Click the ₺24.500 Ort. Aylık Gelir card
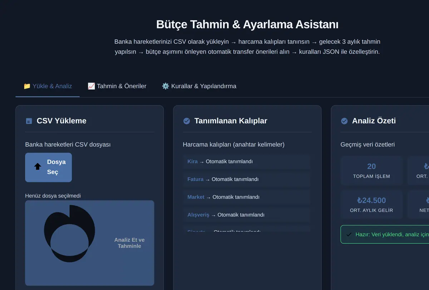429x290 pixels. pos(371,205)
